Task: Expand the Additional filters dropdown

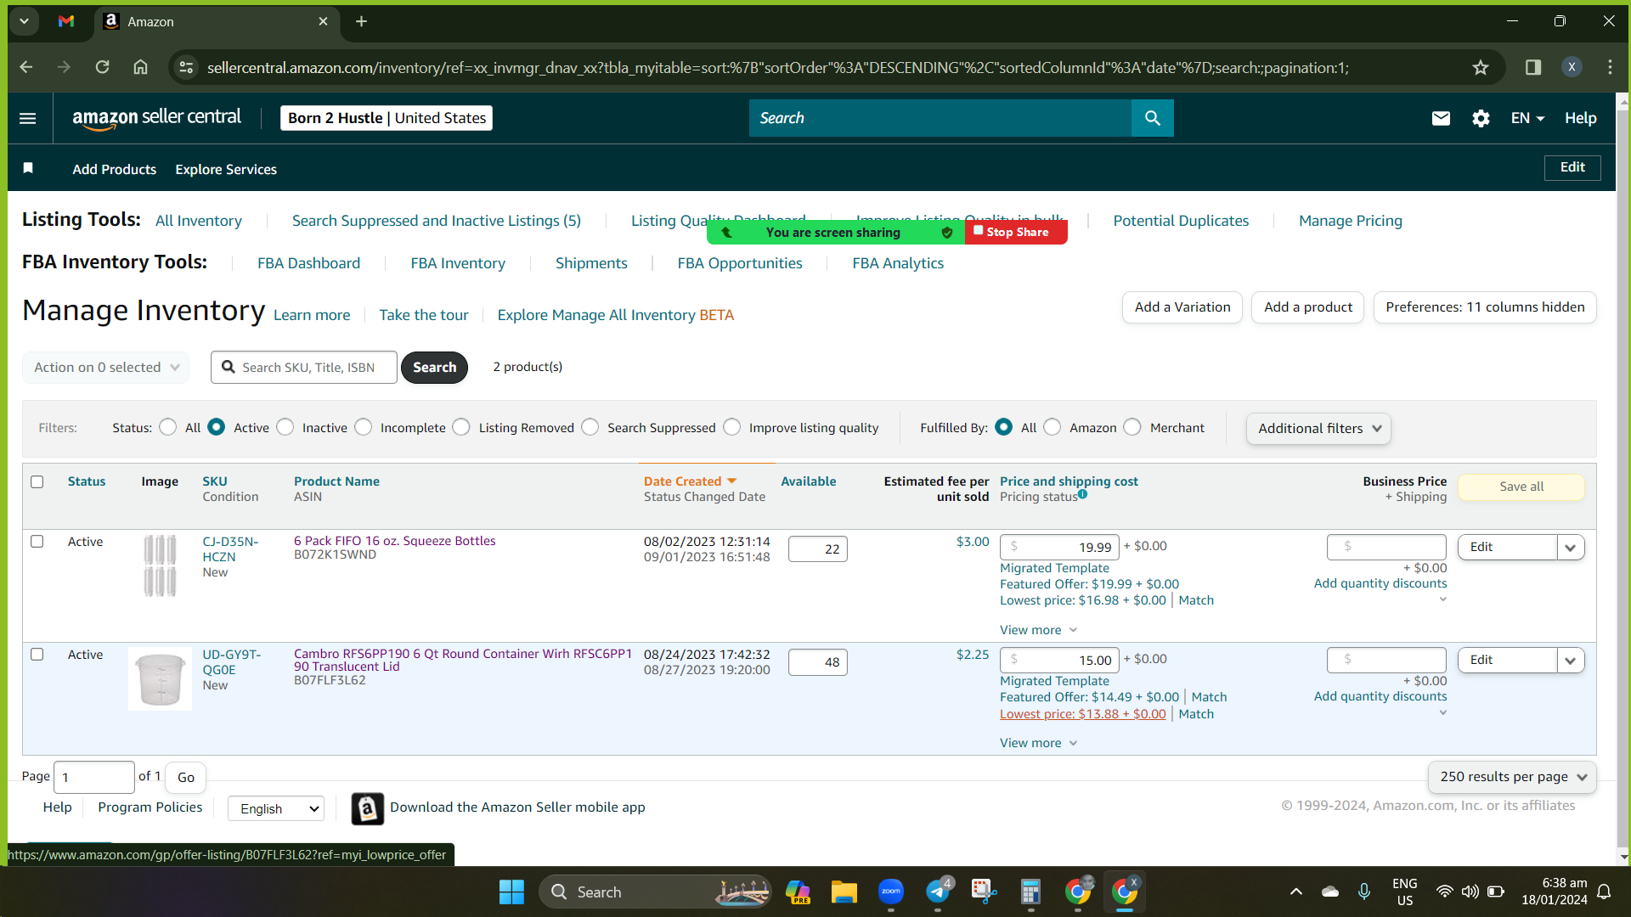Action: [x=1318, y=428]
